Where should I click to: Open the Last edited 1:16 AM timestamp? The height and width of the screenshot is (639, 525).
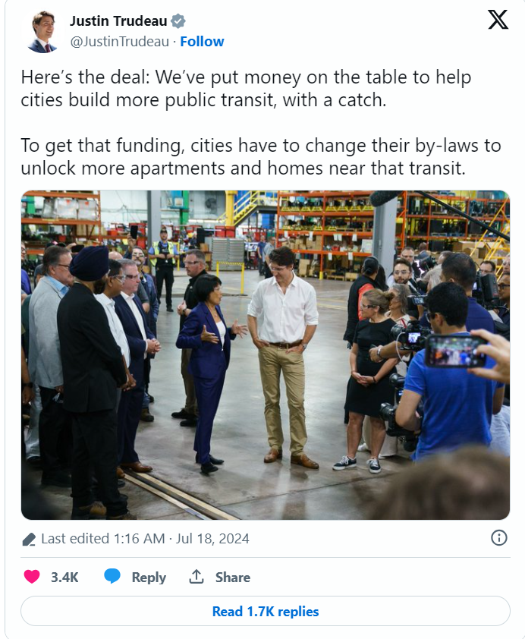103,539
